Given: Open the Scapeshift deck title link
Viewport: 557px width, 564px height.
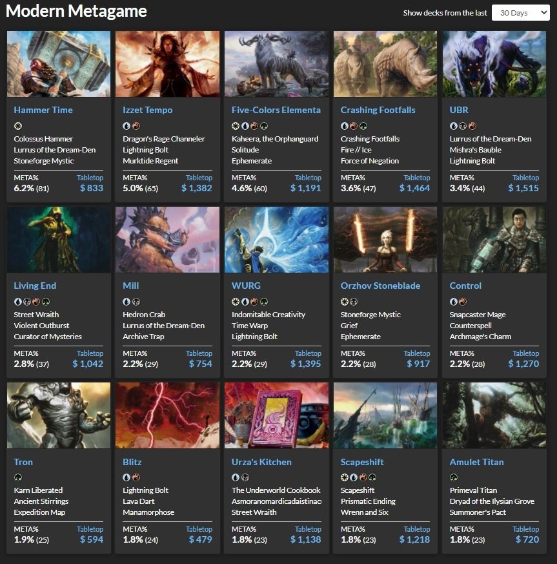Looking at the screenshot, I should coord(362,462).
